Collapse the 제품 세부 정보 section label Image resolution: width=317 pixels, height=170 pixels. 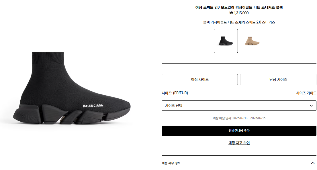click(171, 163)
